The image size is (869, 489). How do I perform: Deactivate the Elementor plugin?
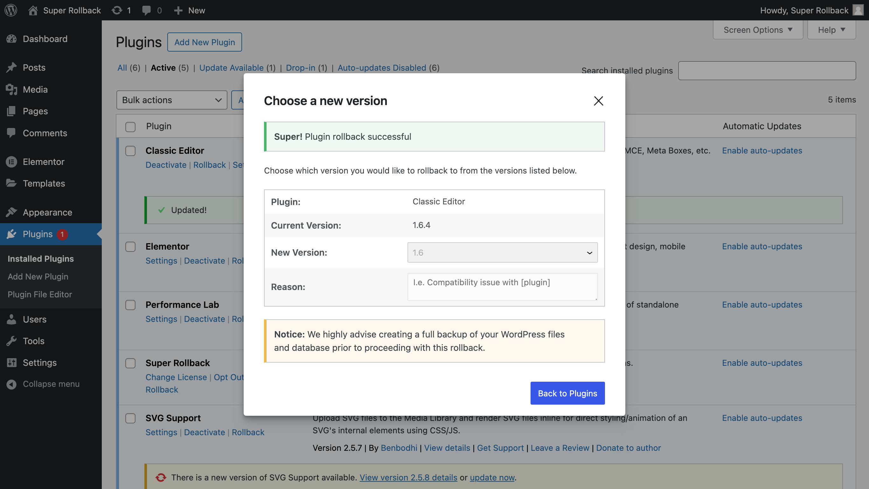205,261
